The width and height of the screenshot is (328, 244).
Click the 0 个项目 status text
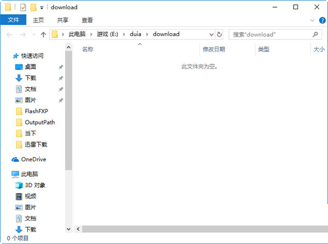click(x=17, y=239)
